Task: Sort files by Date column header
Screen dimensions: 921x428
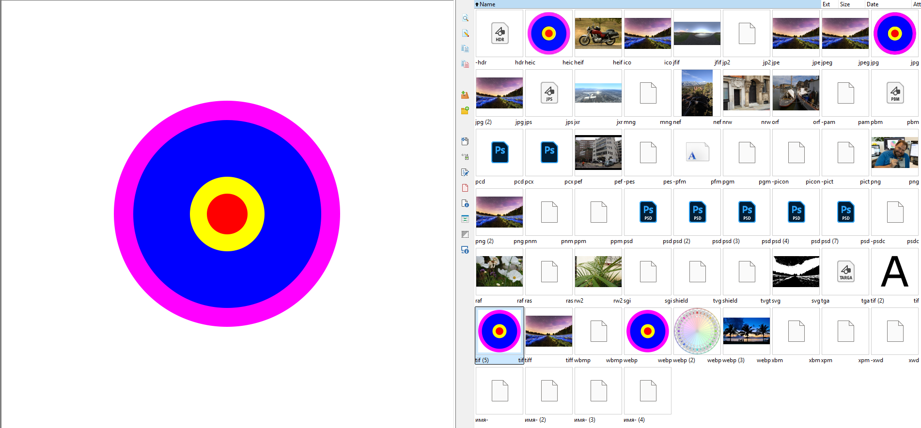Action: click(x=873, y=4)
